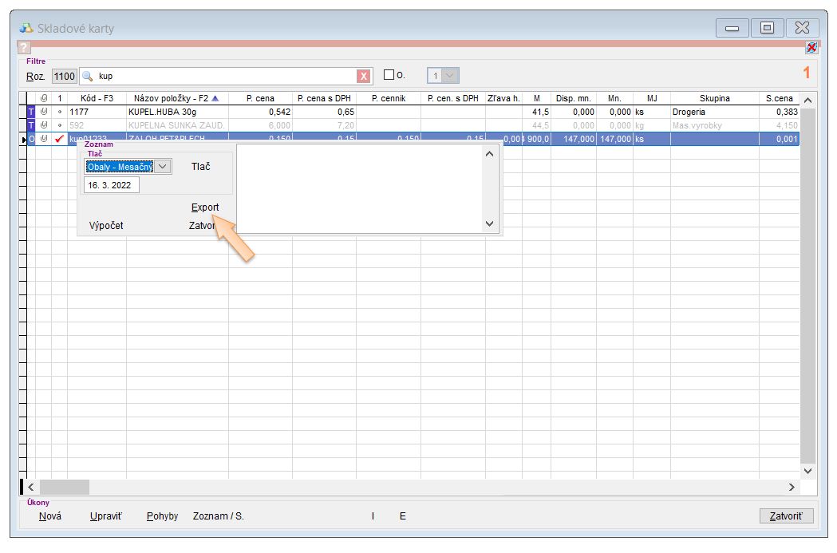Open the disabled '1' combo box
The height and width of the screenshot is (553, 837).
pyautogui.click(x=443, y=76)
